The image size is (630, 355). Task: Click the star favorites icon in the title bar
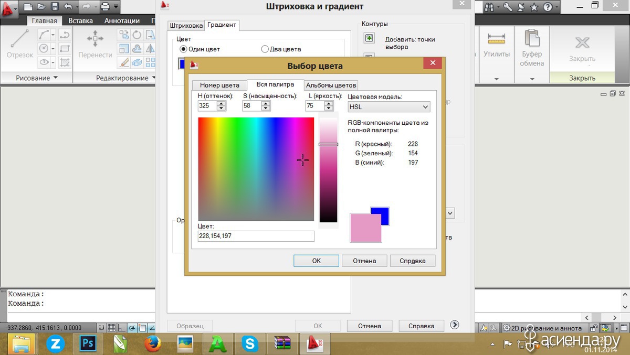click(x=534, y=7)
